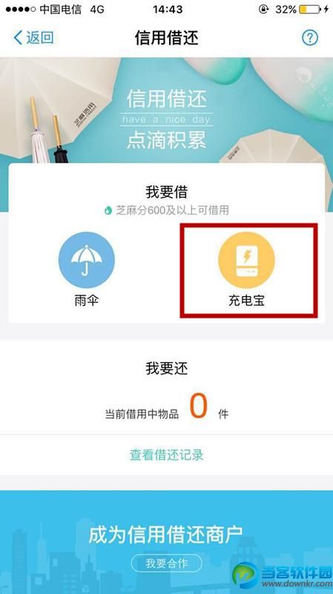Tap the 我要合作 button
This screenshot has width=333, height=594.
(x=166, y=564)
